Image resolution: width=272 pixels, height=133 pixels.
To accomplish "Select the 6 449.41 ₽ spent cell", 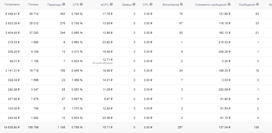I will (x=12, y=14).
